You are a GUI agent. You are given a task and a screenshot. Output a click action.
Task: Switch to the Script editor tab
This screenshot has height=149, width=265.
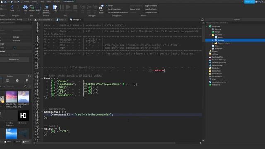[x=61, y=20]
